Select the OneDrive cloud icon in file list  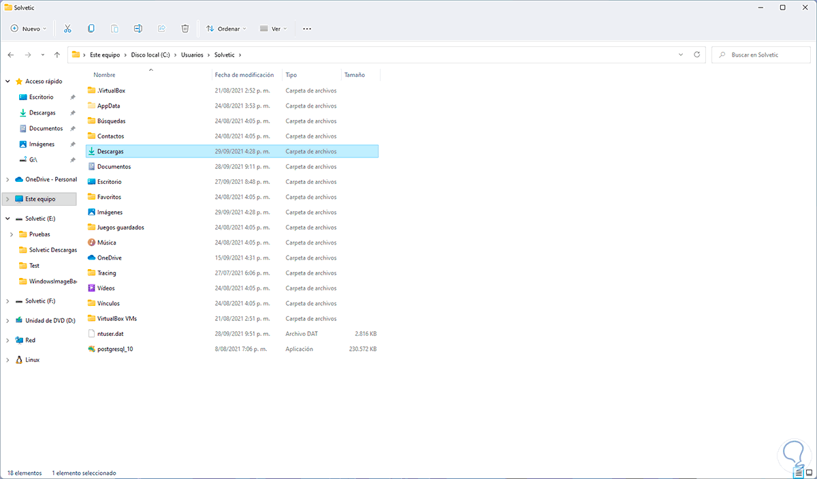pos(92,258)
